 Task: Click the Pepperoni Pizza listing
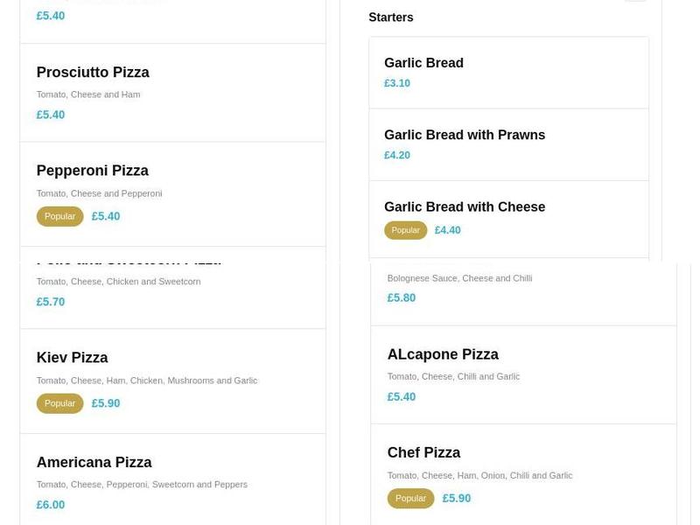(x=93, y=171)
